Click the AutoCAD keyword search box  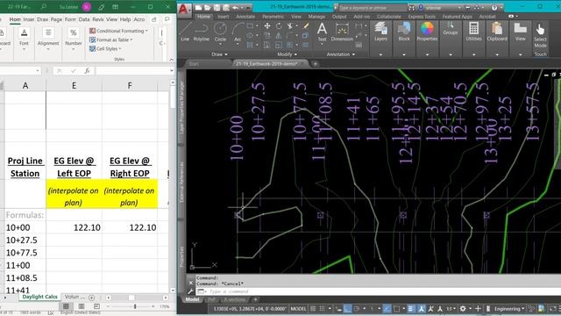click(x=372, y=8)
